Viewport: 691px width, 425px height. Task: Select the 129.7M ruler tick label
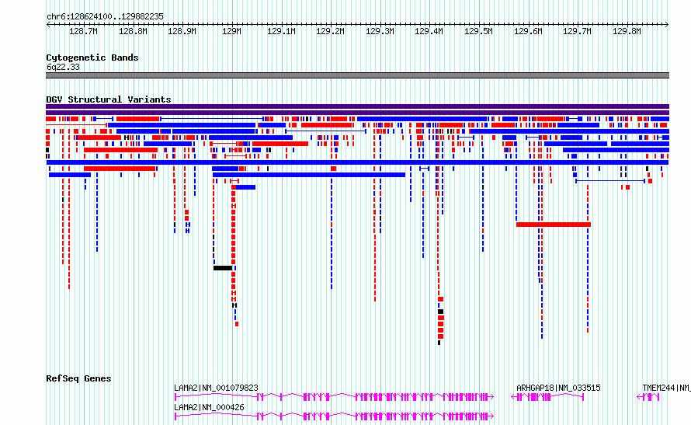coord(578,31)
